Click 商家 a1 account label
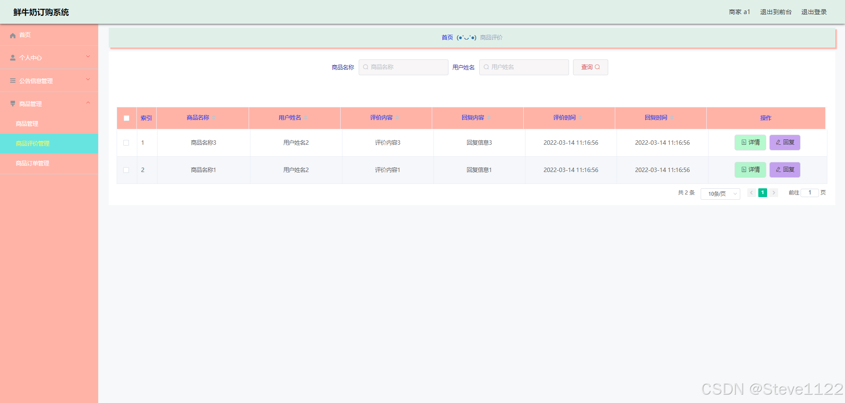845x403 pixels. [x=739, y=12]
